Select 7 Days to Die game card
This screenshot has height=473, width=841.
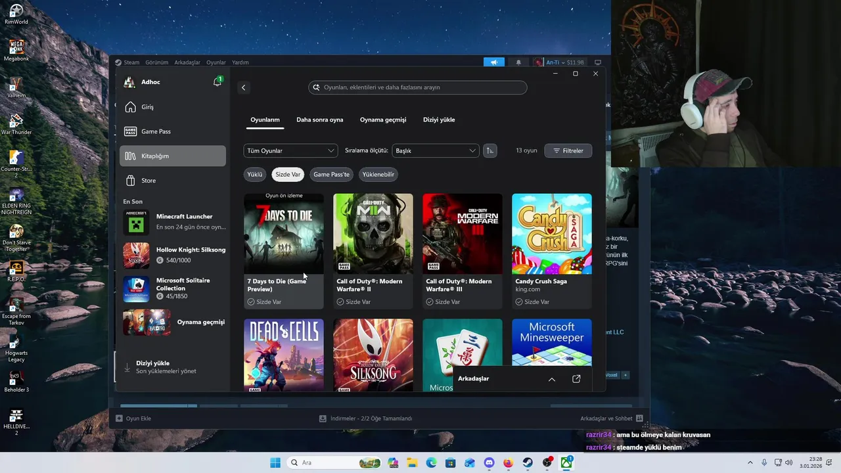pyautogui.click(x=284, y=251)
